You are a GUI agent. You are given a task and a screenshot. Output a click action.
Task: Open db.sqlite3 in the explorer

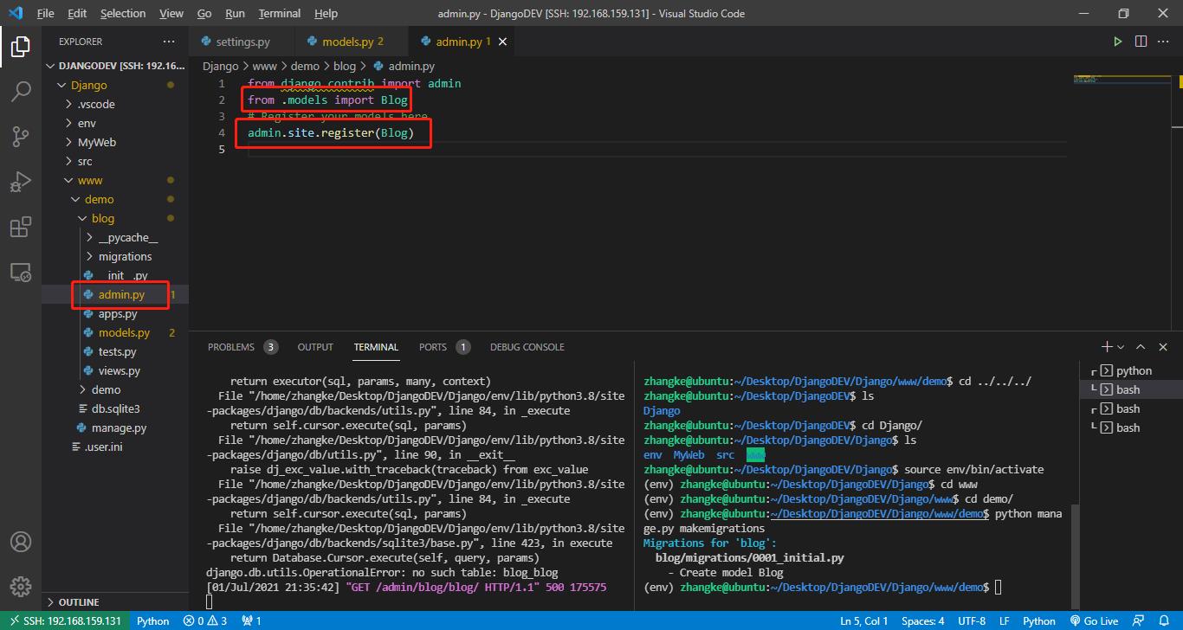pos(115,408)
